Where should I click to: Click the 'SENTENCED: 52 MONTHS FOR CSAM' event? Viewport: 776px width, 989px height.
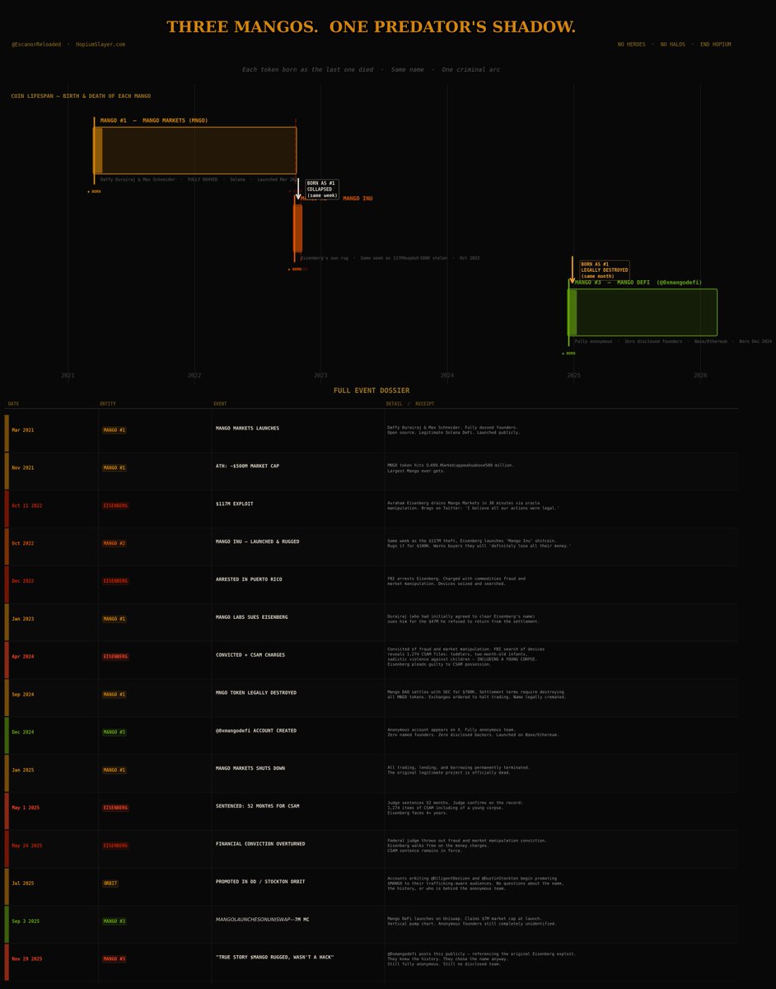pyautogui.click(x=257, y=807)
